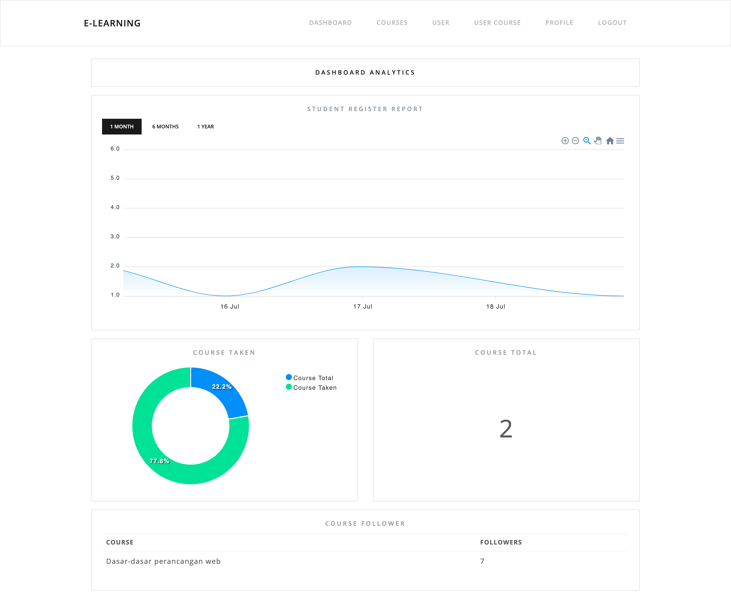Switch chart range to 6 MONTHS

(165, 127)
